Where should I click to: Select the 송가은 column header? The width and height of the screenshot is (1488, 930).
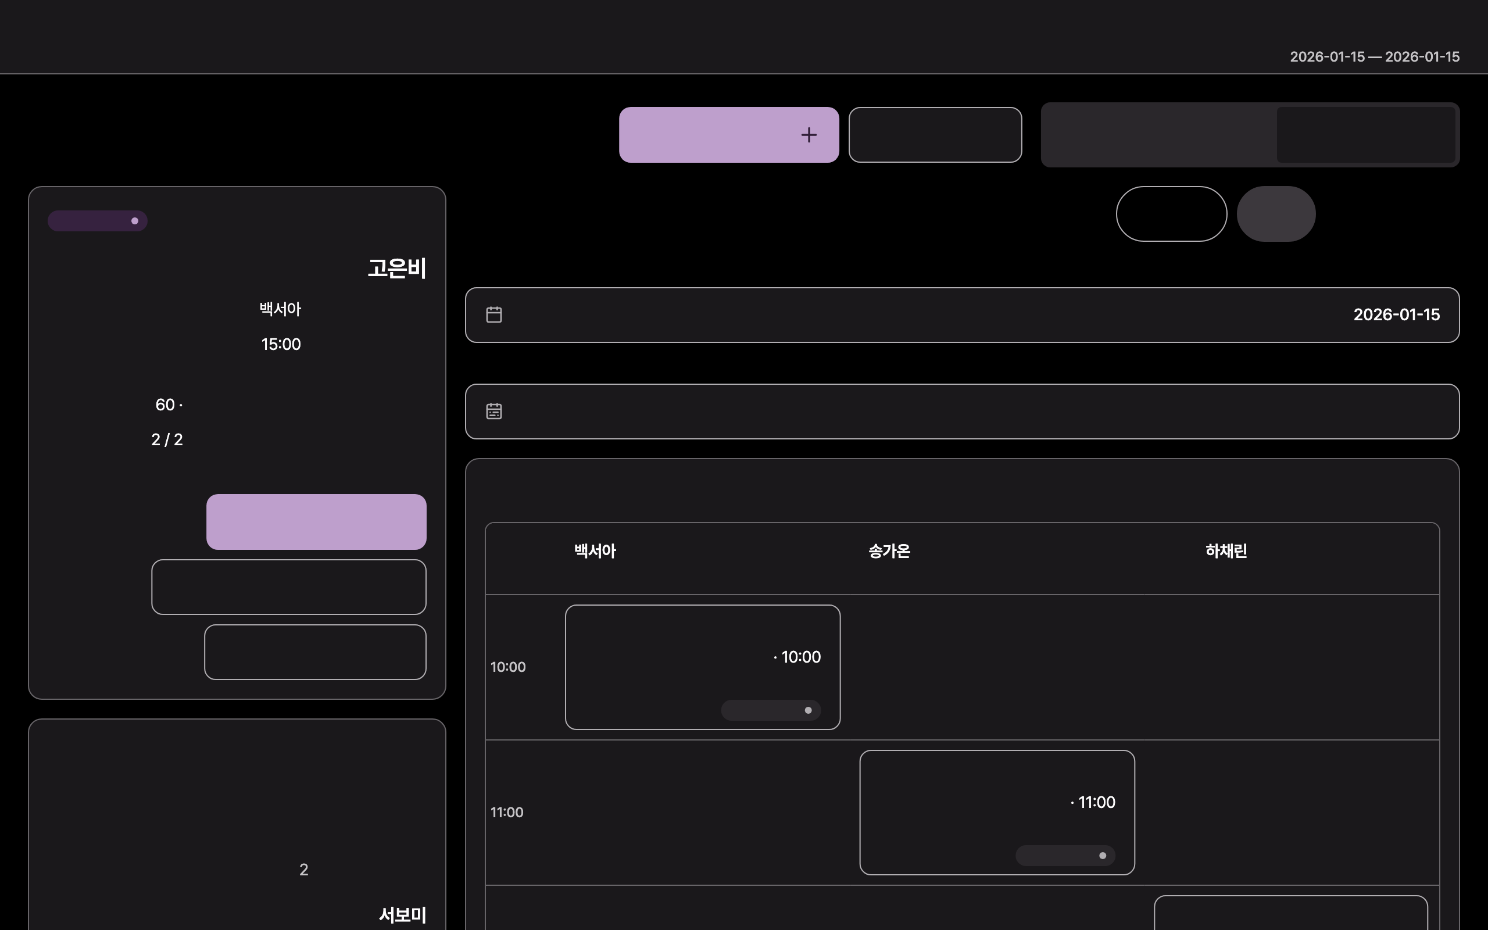(x=889, y=550)
